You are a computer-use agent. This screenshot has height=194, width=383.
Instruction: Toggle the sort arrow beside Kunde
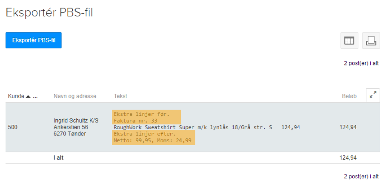click(x=28, y=96)
